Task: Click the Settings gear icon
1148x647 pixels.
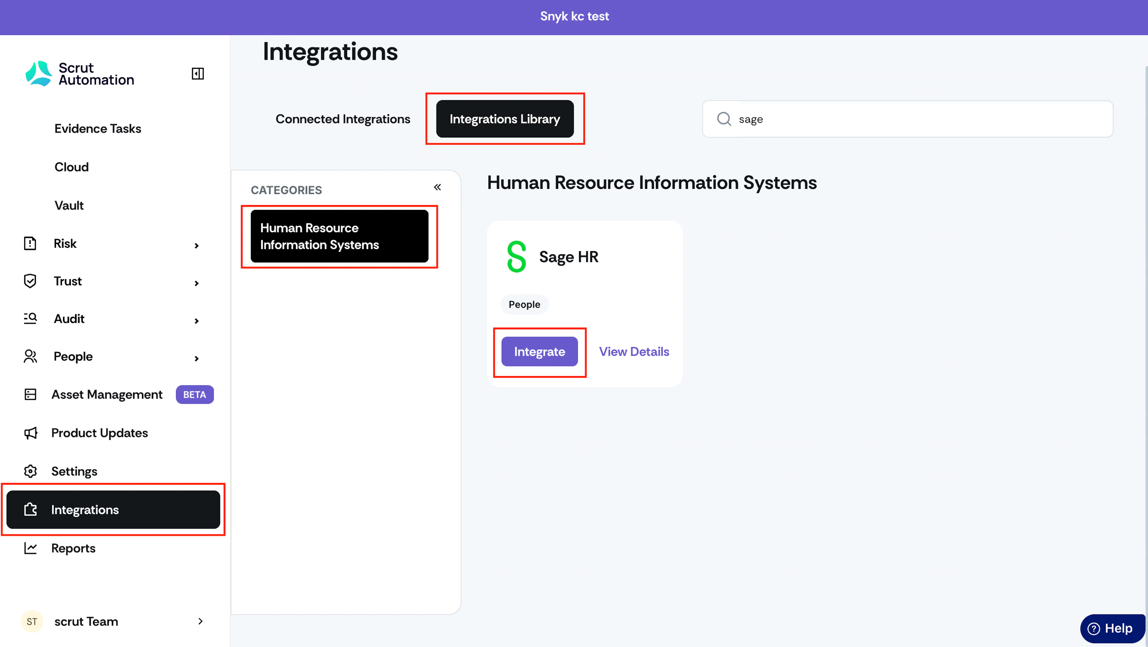Action: (30, 471)
